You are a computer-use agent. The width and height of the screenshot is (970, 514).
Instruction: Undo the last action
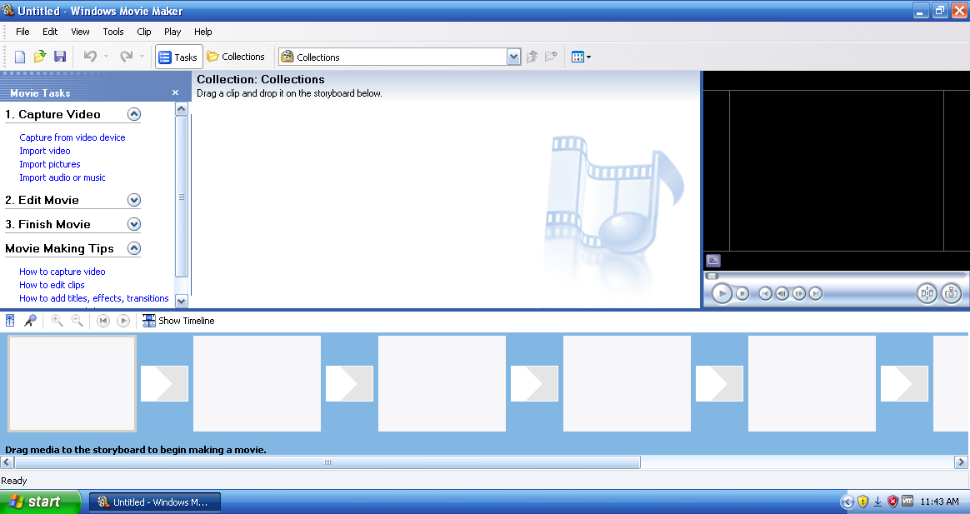(90, 57)
